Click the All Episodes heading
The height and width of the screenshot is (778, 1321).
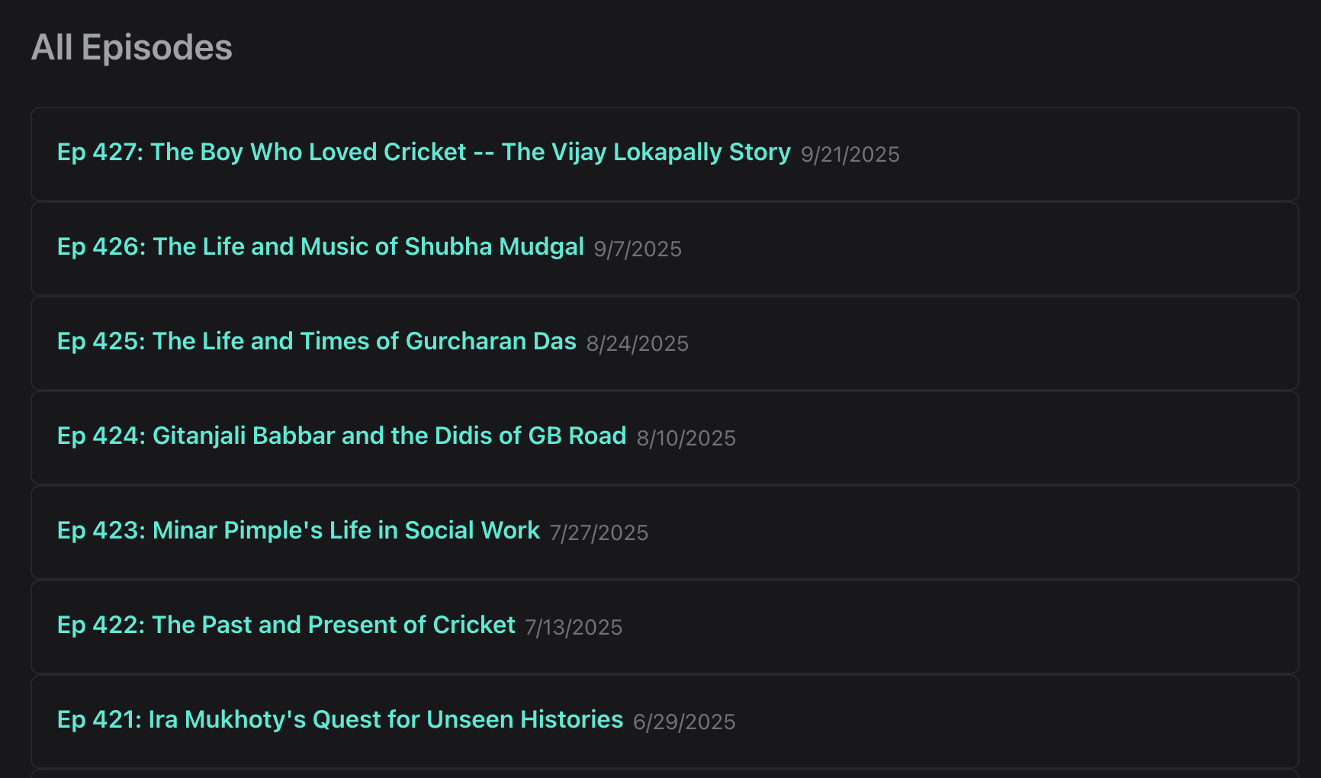132,47
